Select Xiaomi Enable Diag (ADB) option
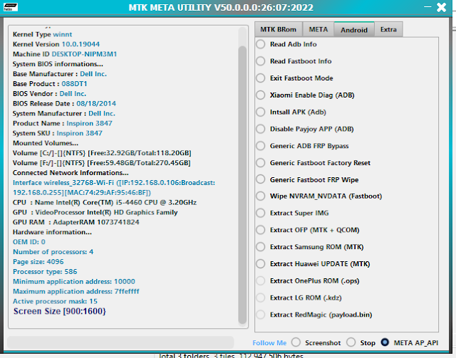 [306, 95]
